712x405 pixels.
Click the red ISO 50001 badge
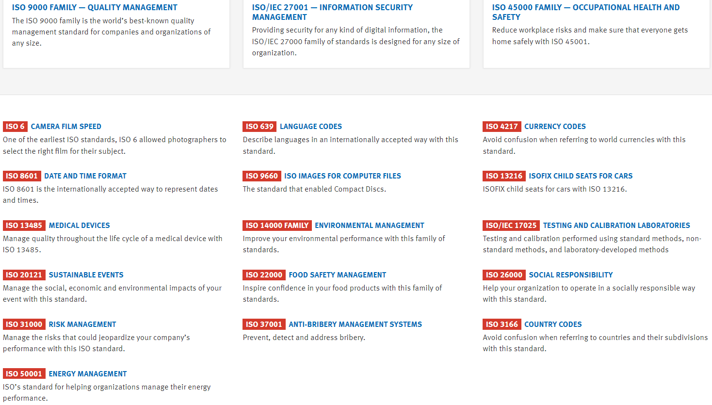(x=24, y=374)
